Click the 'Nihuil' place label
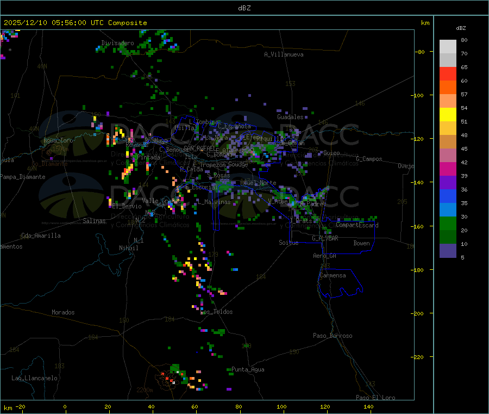 tap(128, 248)
